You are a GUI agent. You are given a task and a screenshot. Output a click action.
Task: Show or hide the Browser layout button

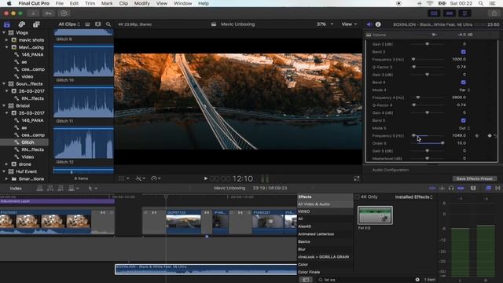coord(434,13)
